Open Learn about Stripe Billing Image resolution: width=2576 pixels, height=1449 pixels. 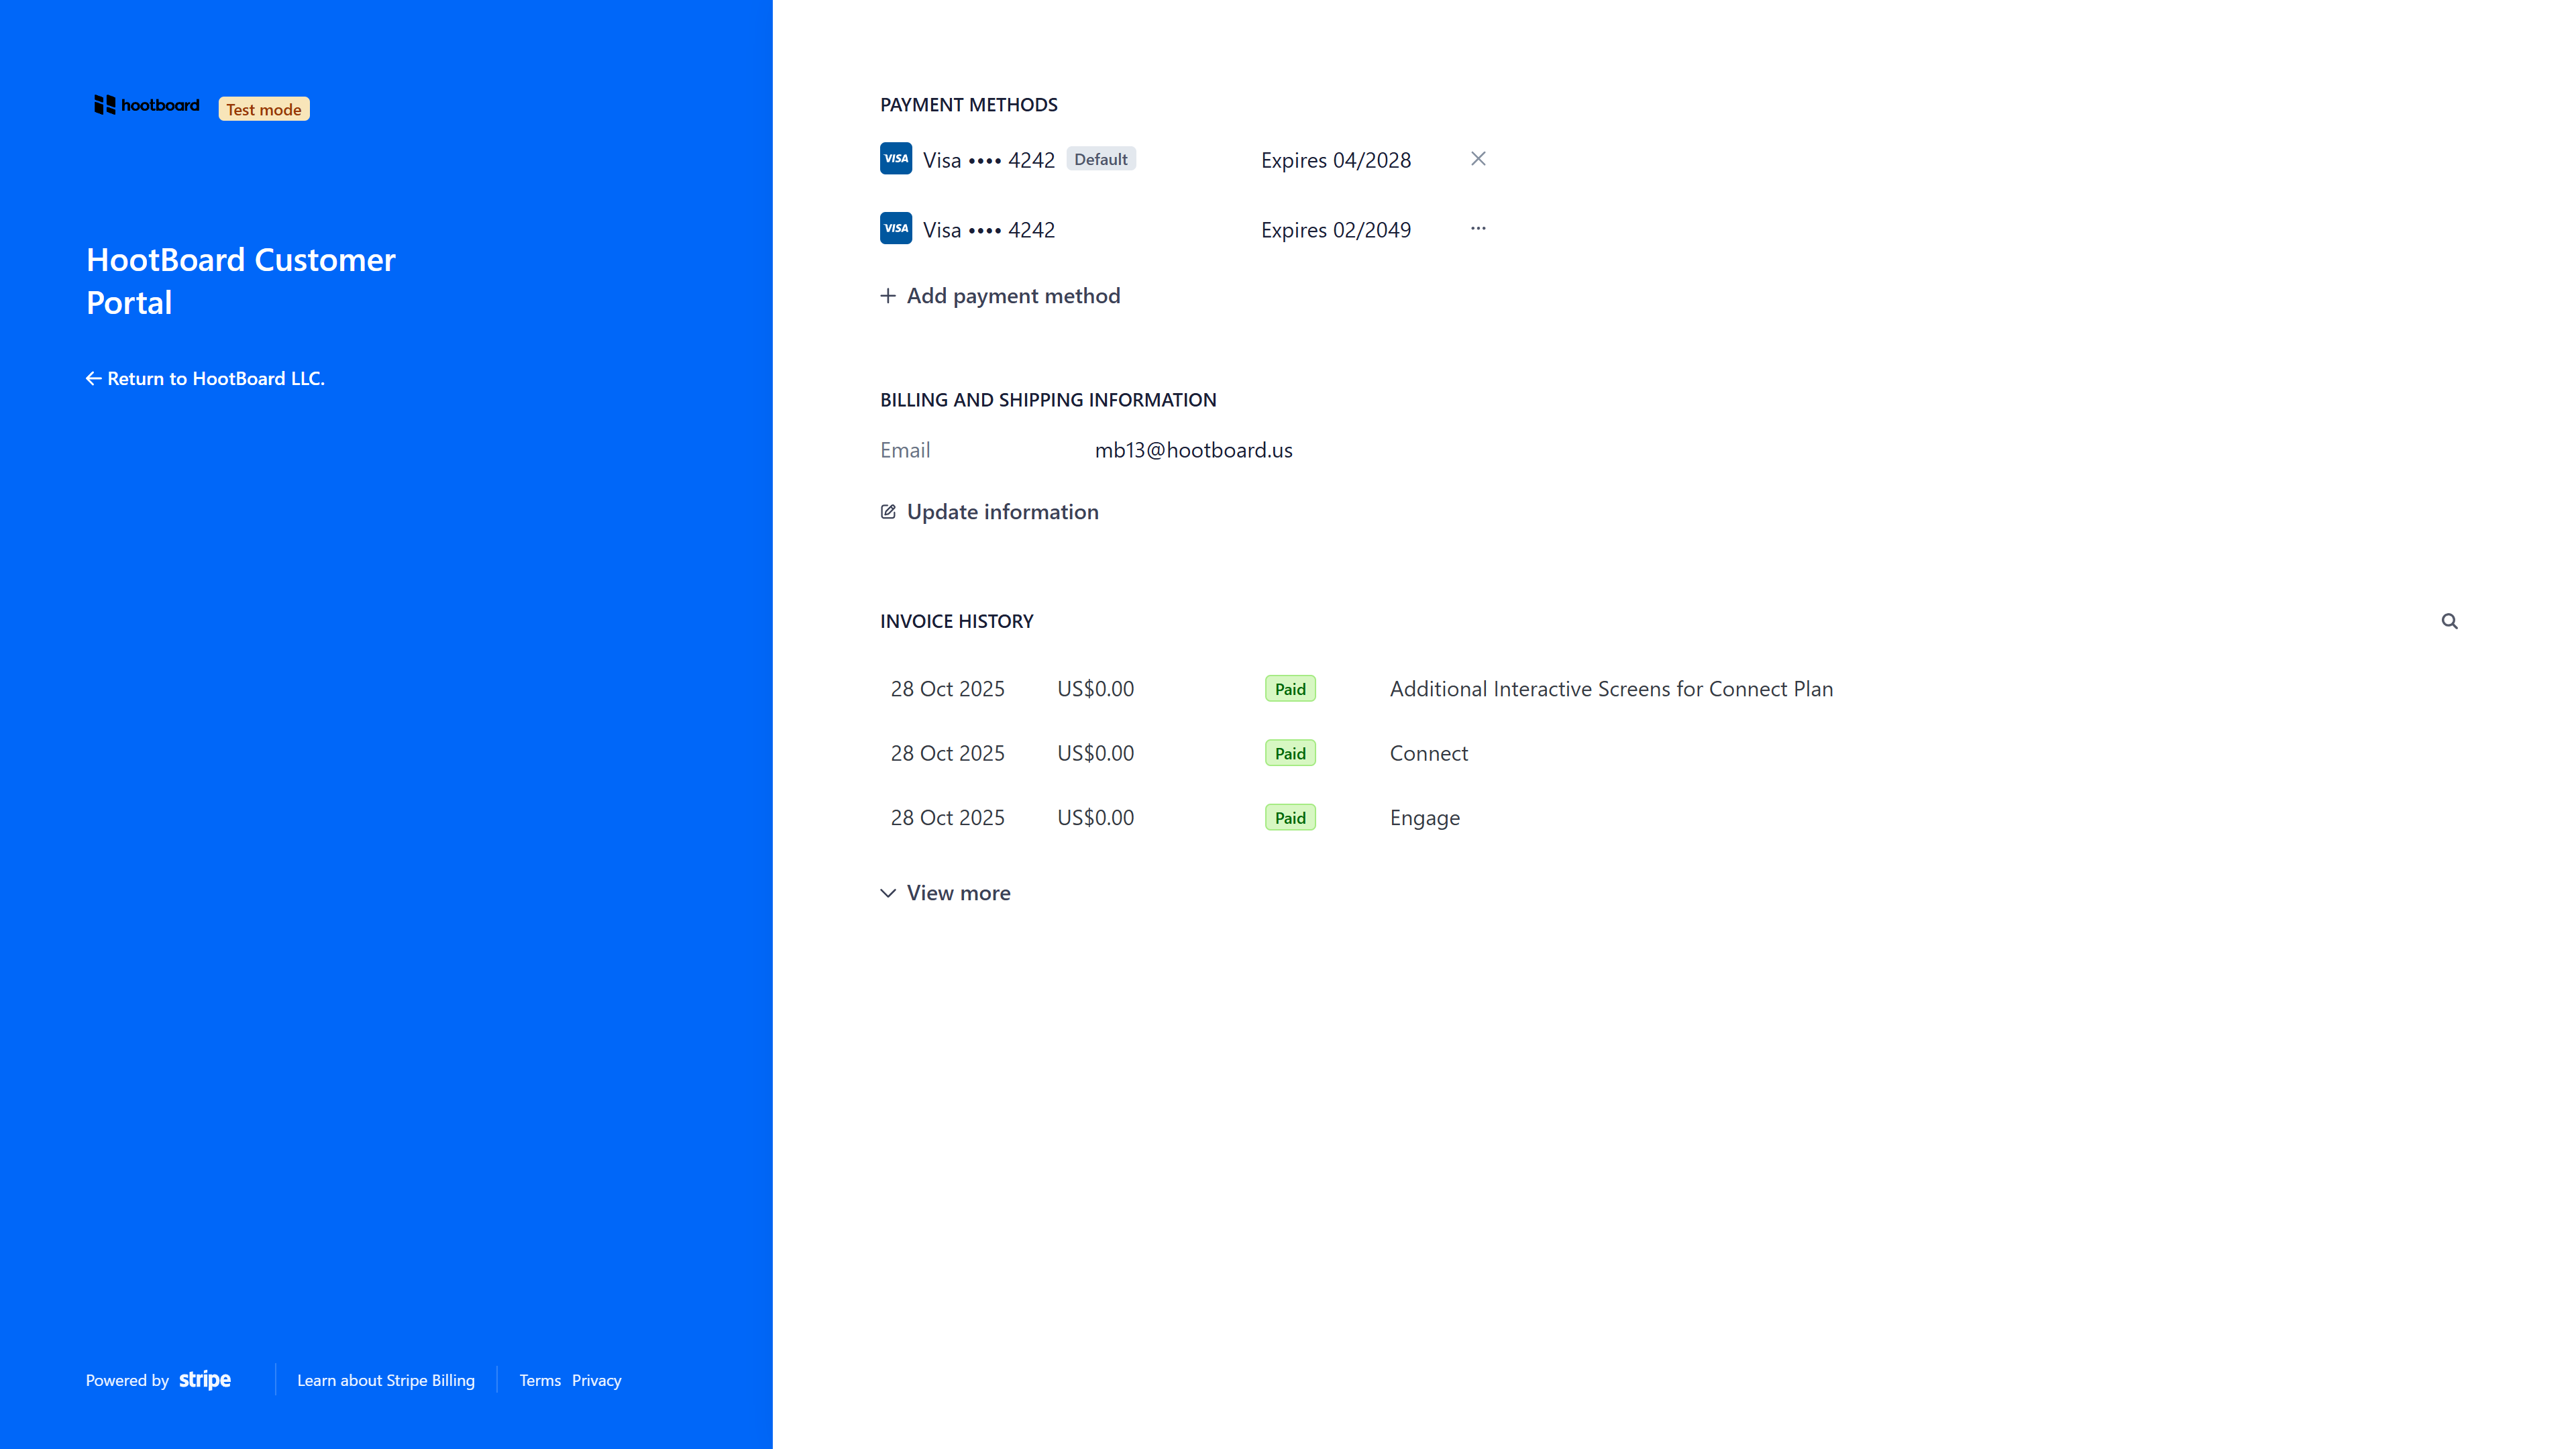(386, 1380)
